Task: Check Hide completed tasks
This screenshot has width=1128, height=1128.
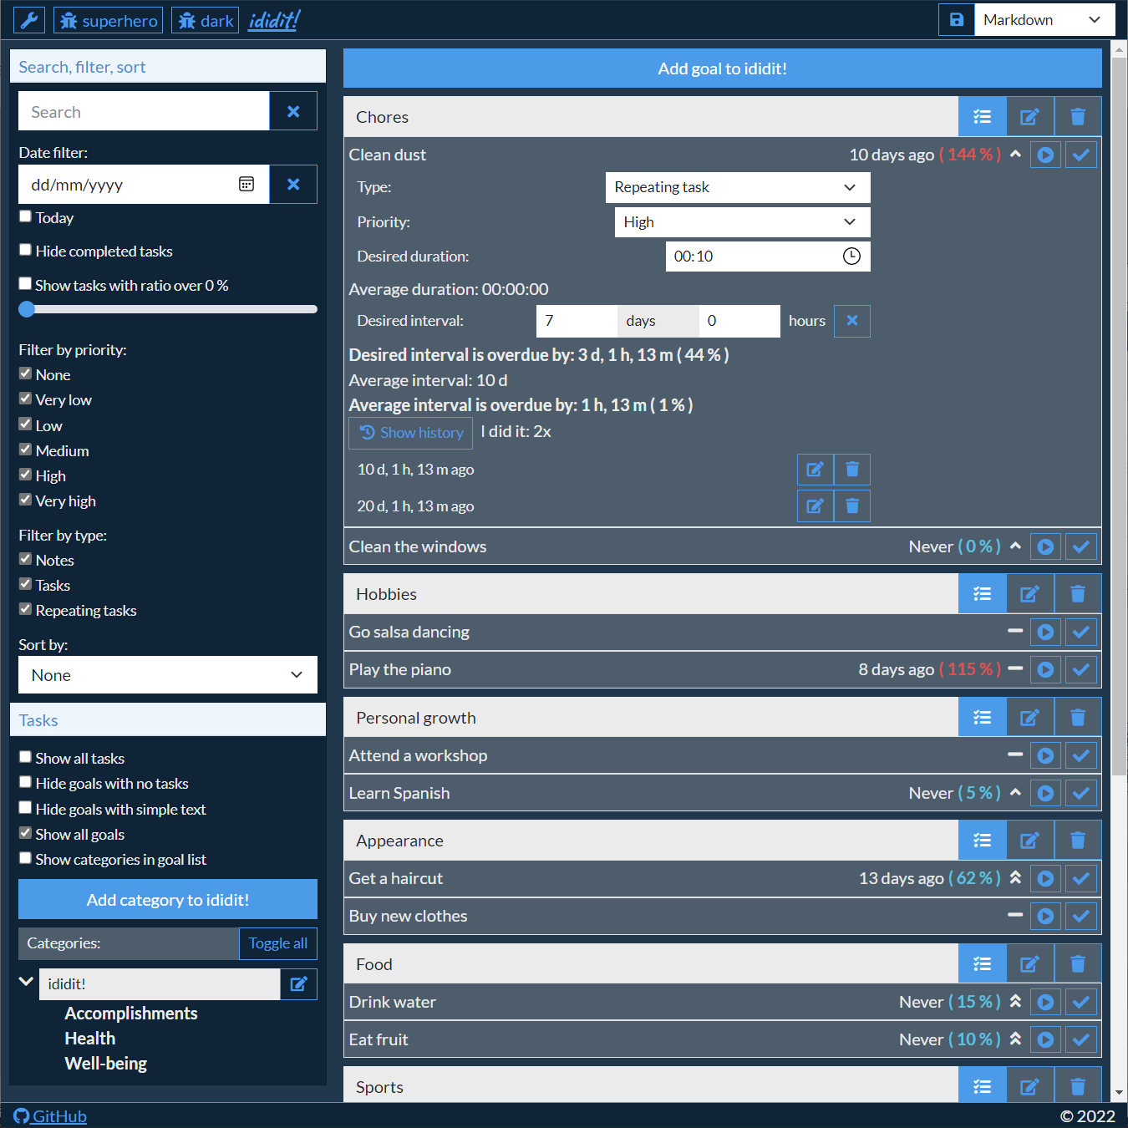Action: click(x=25, y=250)
